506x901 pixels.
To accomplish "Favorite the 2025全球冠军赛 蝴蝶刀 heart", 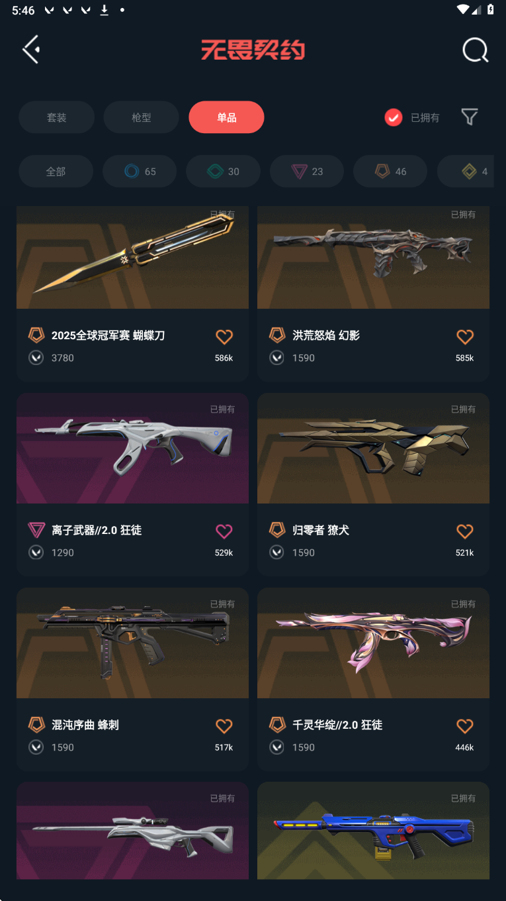I will coord(224,337).
